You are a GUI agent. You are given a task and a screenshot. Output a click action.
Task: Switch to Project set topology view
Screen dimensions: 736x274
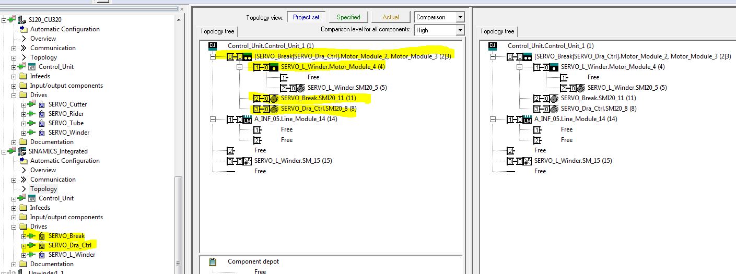click(x=306, y=17)
